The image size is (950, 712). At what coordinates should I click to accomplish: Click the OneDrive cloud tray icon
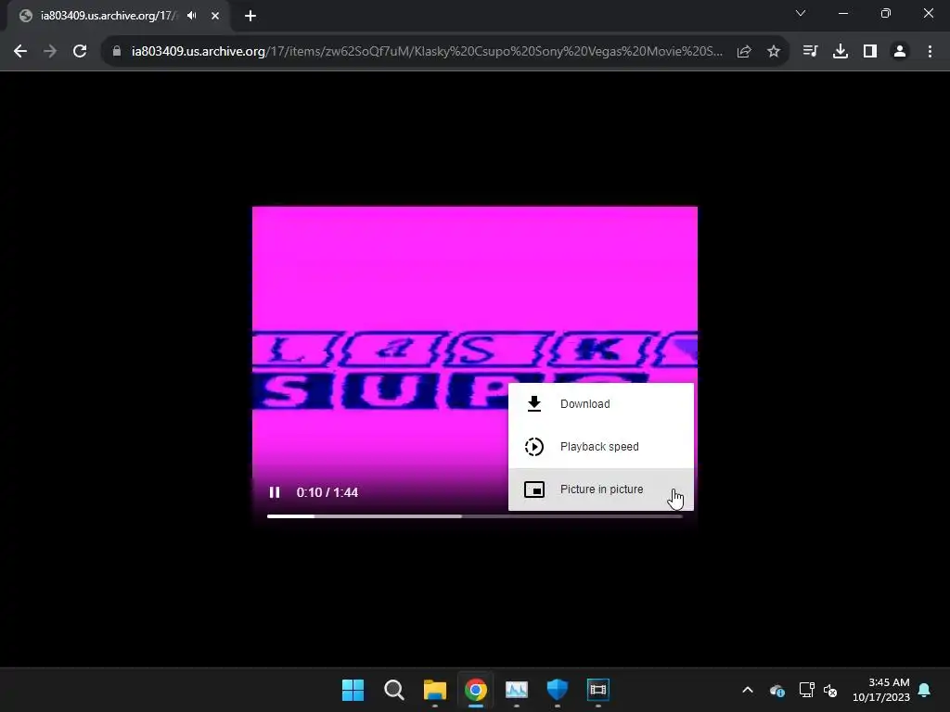coord(777,690)
